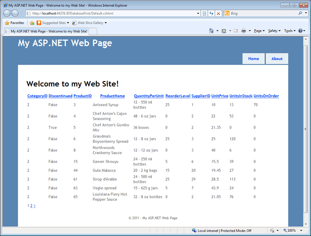Sort by ReorderLevel column header
Screen dimensions: 311x236
click(x=178, y=96)
